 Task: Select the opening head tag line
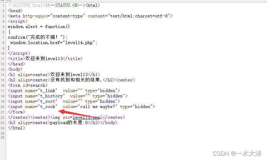[15, 11]
